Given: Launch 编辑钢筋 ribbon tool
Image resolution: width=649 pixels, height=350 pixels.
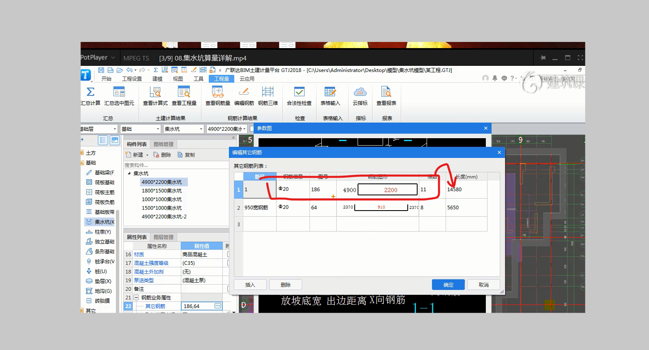Looking at the screenshot, I should pos(244,96).
